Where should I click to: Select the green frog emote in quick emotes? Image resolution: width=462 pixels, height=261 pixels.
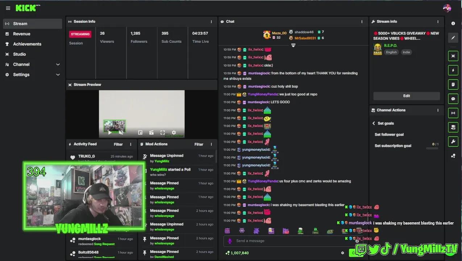click(x=330, y=231)
